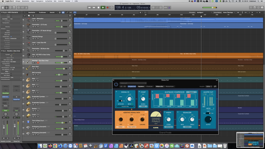Toggle Grand Finale plugin power button

coord(116,84)
